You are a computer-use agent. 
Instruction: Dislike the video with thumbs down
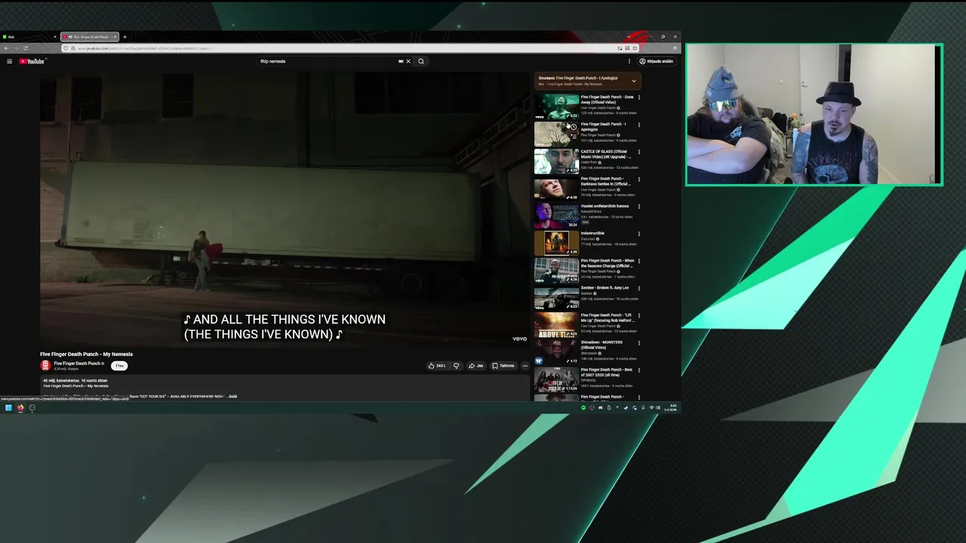456,366
